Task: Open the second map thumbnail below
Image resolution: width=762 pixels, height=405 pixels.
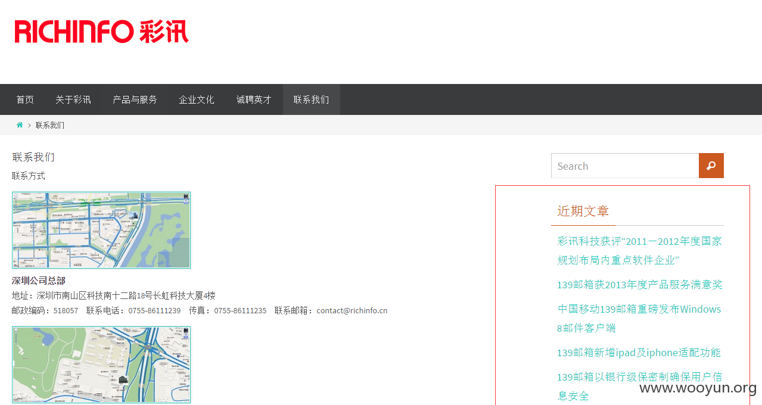Action: [x=101, y=364]
